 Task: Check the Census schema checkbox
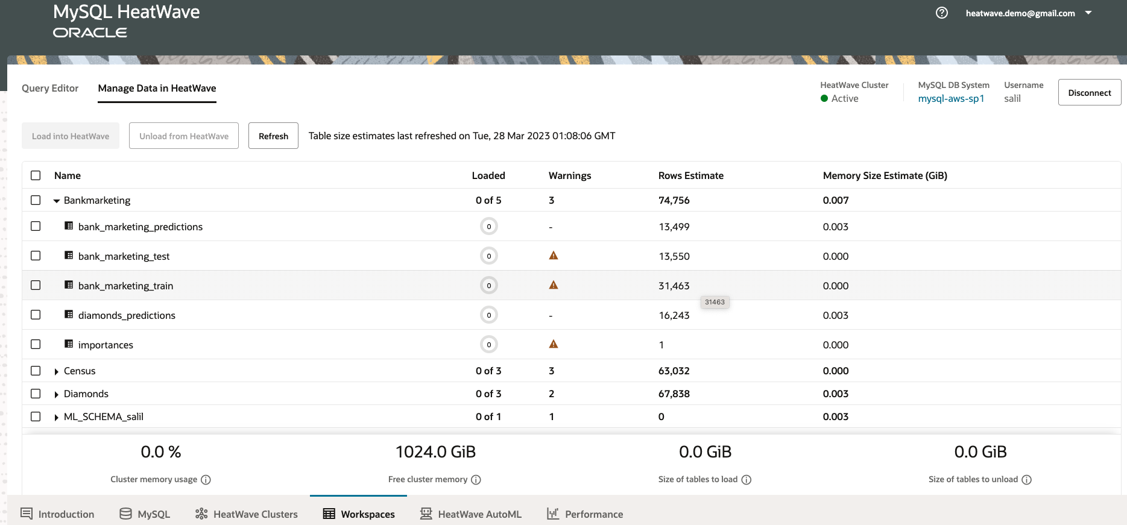[36, 371]
